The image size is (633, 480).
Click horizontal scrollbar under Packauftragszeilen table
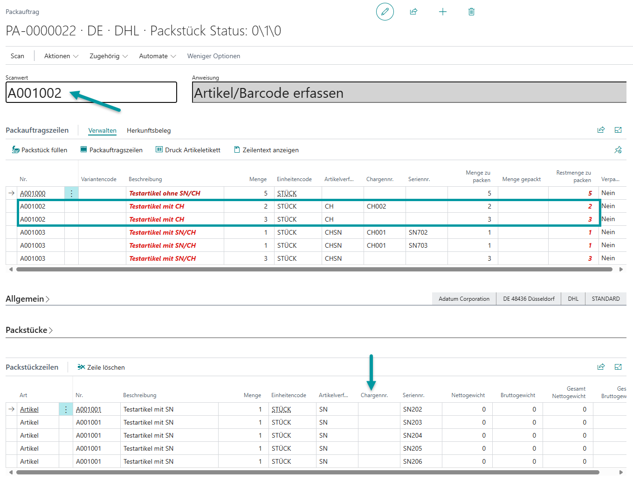315,269
